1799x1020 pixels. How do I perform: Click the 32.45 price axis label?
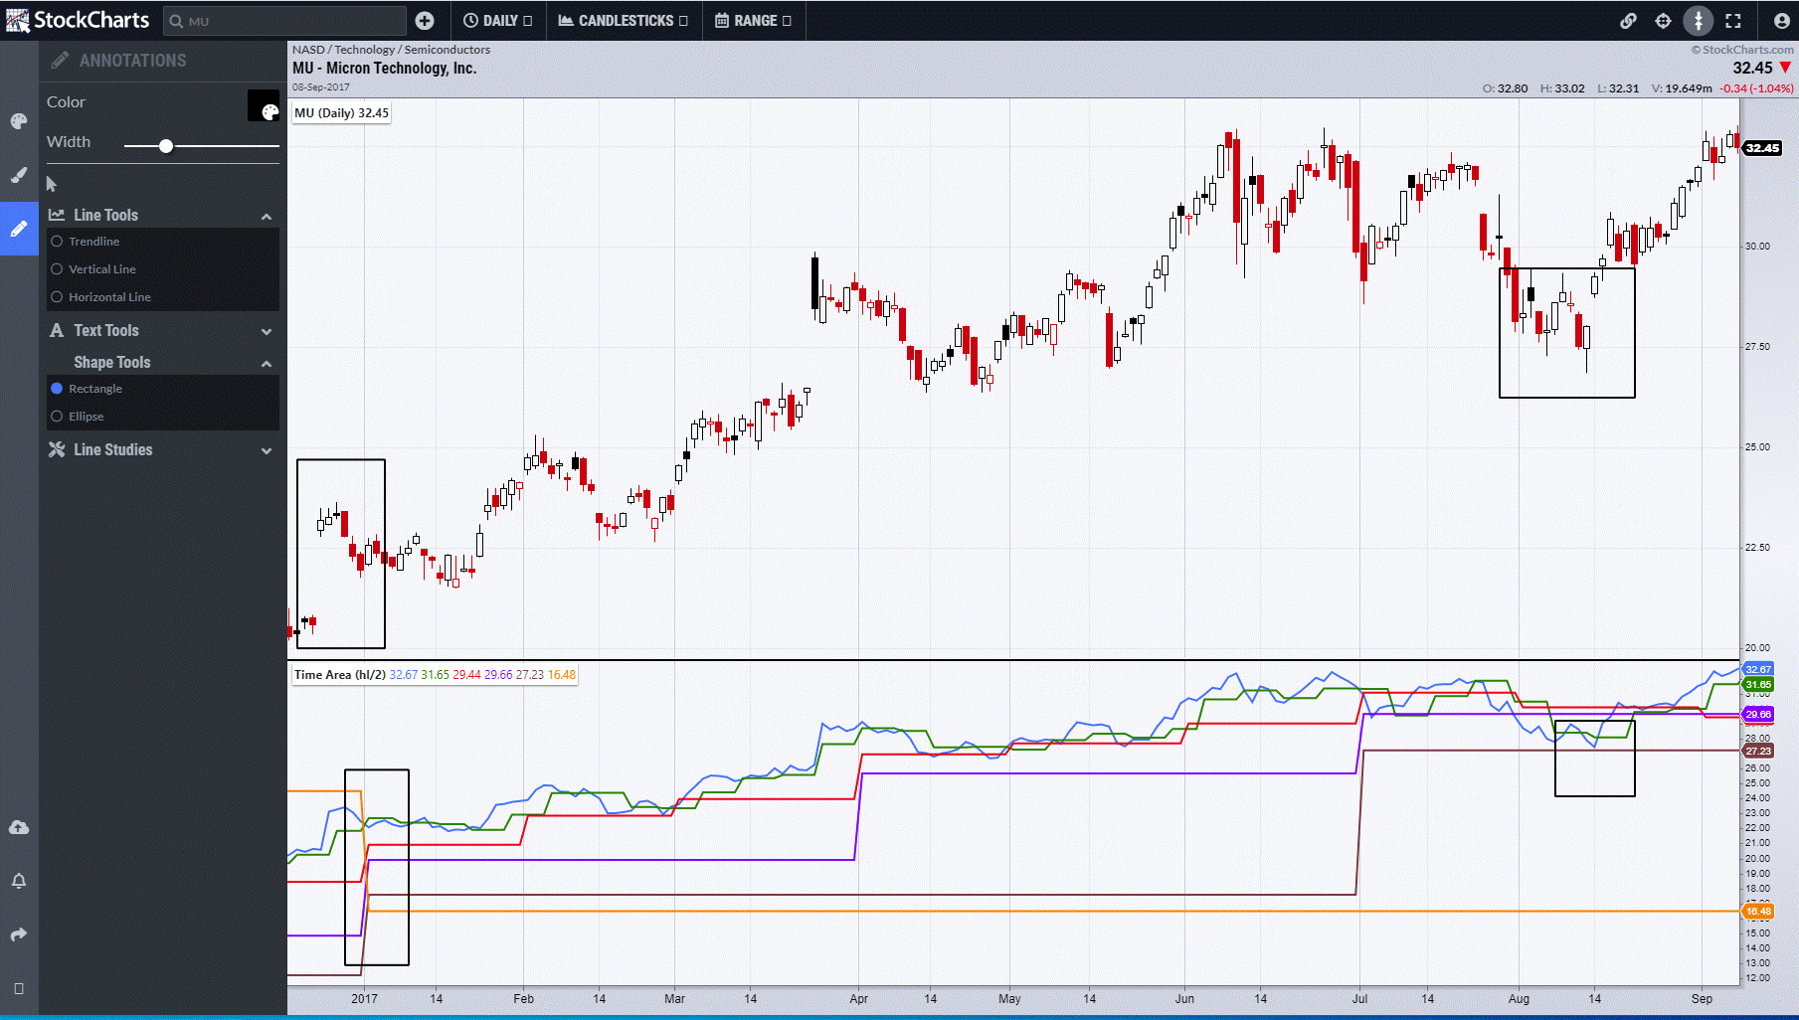click(1762, 148)
